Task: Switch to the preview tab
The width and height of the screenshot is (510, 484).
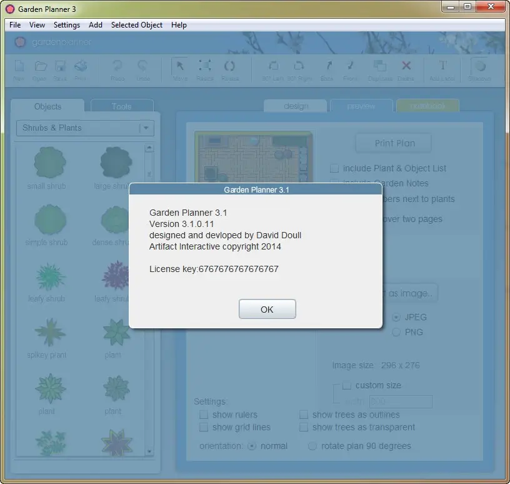Action: (x=361, y=106)
